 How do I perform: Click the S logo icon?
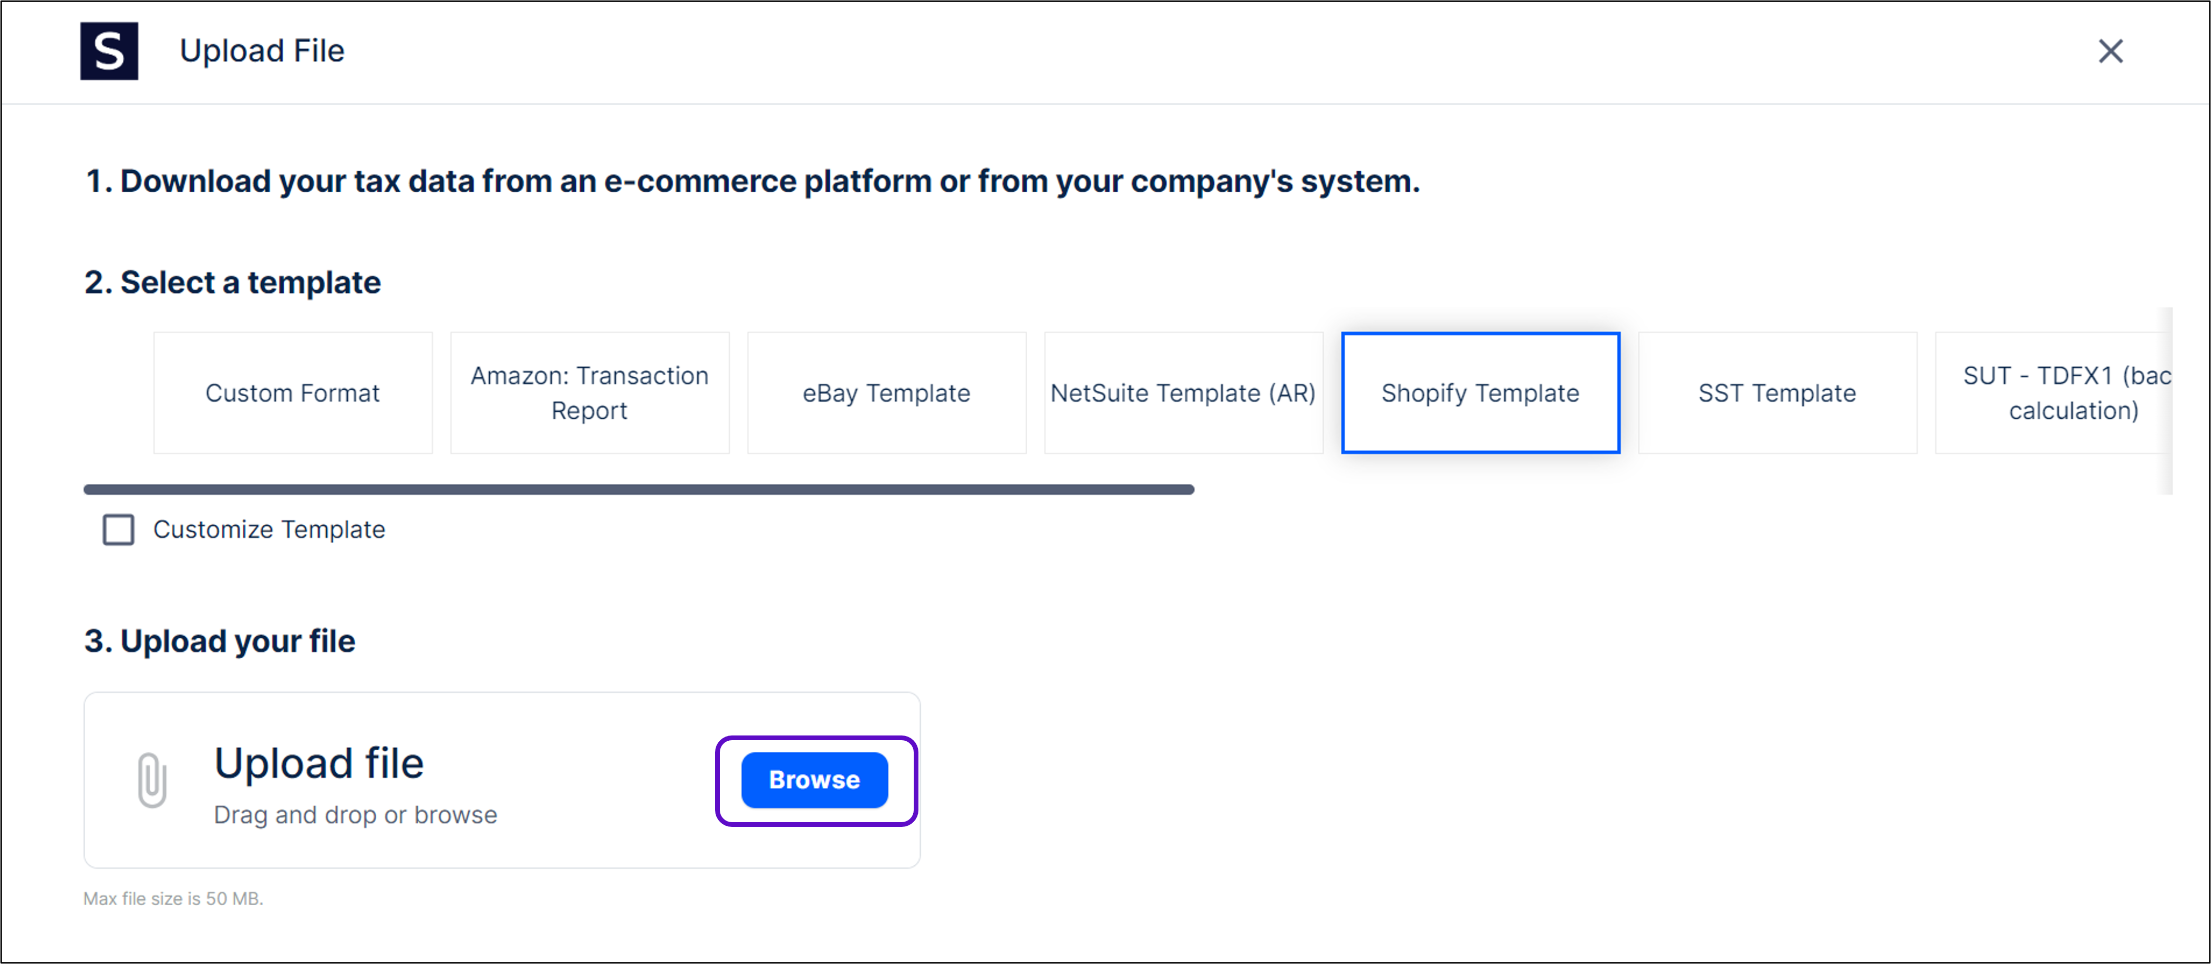click(109, 51)
